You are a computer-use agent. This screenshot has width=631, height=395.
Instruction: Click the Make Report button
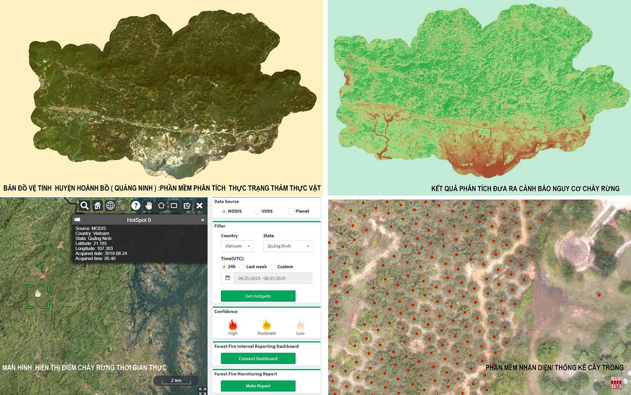coord(258,386)
